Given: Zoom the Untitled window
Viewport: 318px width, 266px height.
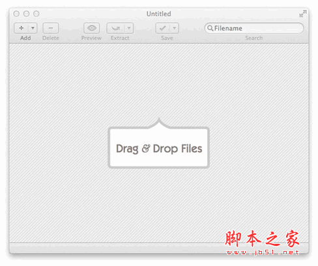Looking at the screenshot, I should click(x=36, y=14).
